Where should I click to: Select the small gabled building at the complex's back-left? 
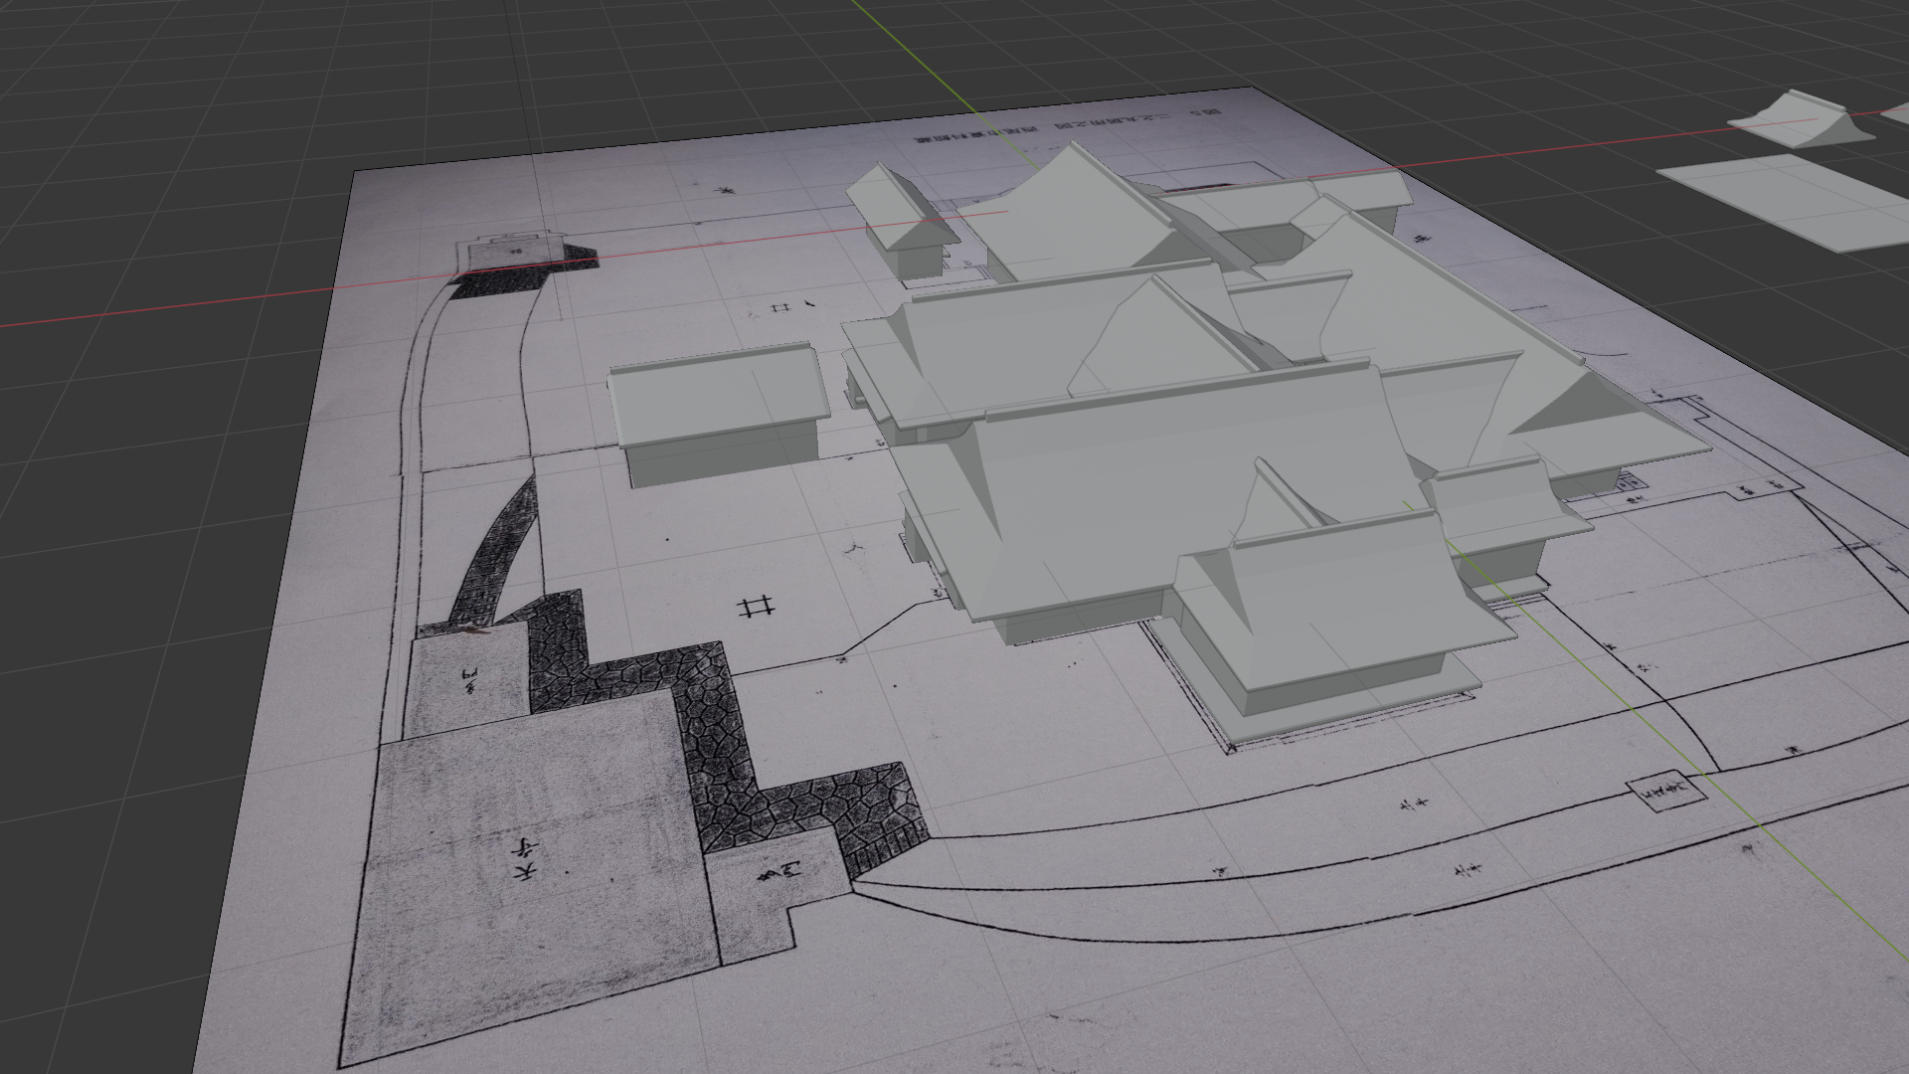tap(901, 221)
